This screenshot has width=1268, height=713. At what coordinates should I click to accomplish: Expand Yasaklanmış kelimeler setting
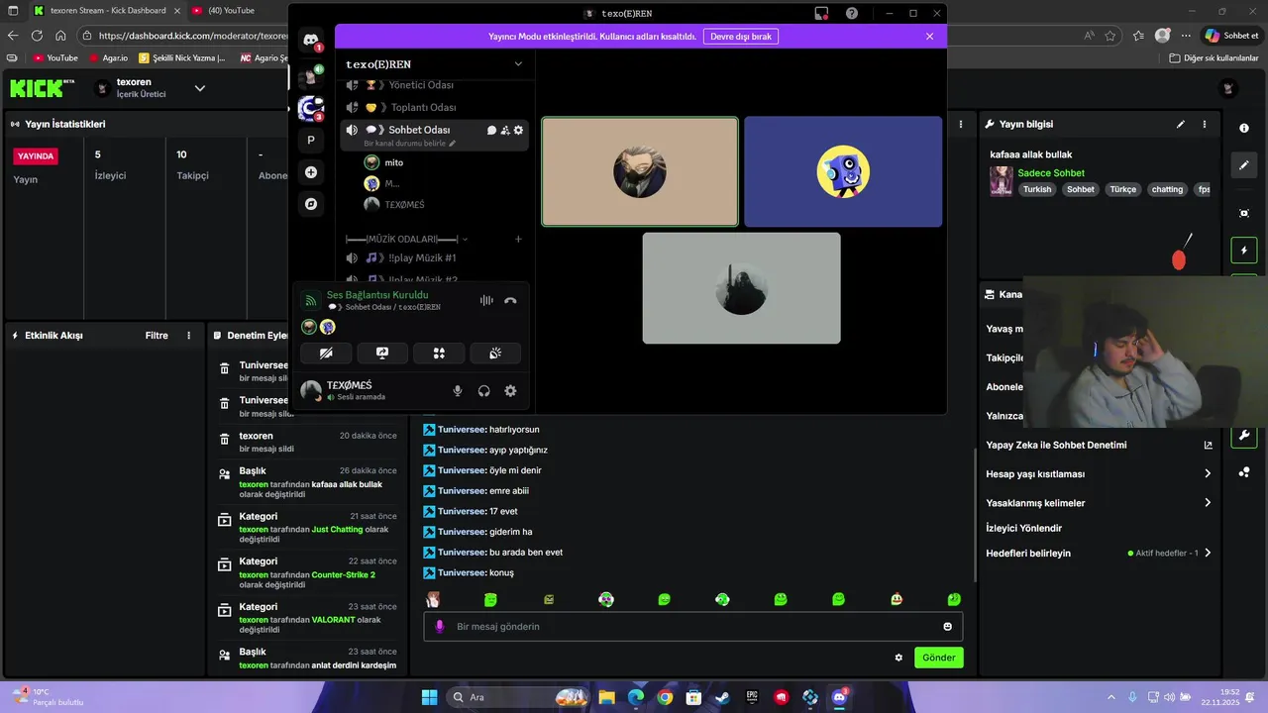tap(1099, 503)
